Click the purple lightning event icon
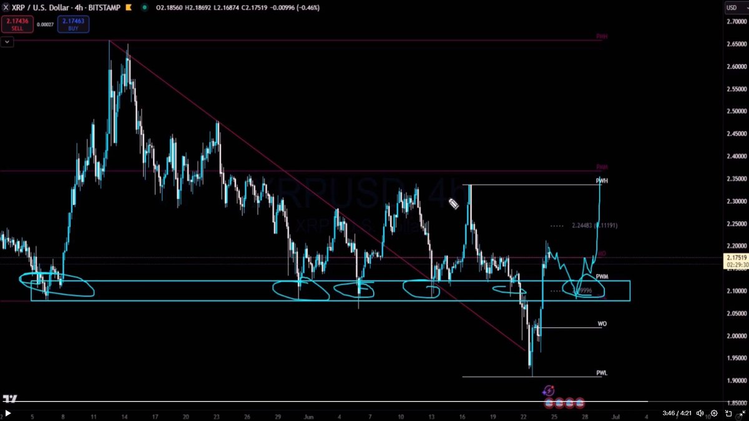Image resolution: width=749 pixels, height=421 pixels. tap(549, 391)
